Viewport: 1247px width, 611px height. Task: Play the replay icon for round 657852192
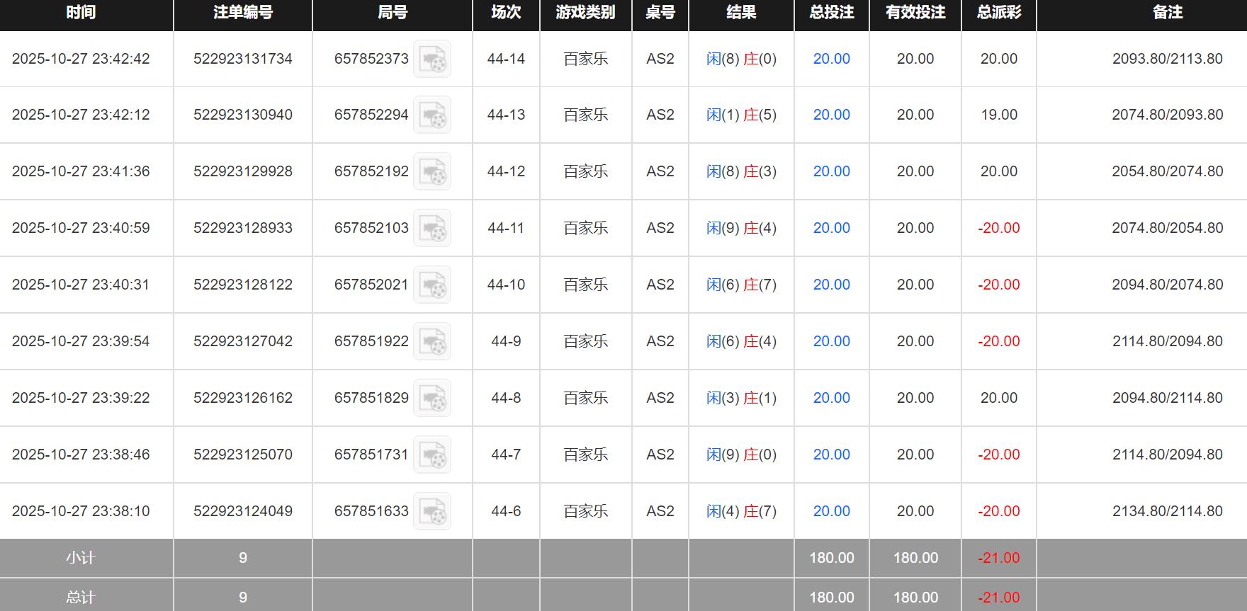432,172
